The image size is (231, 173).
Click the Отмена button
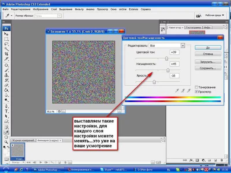pyautogui.click(x=208, y=54)
